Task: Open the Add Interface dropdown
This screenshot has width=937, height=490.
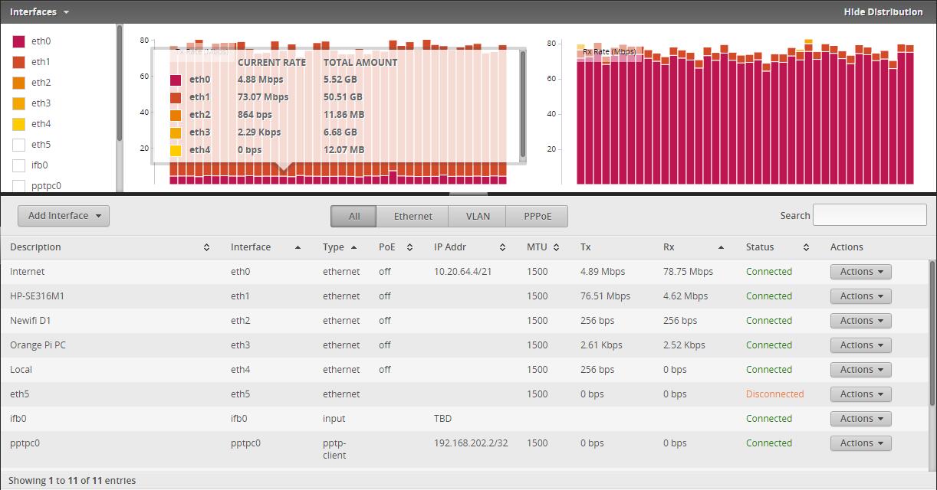Action: 64,216
